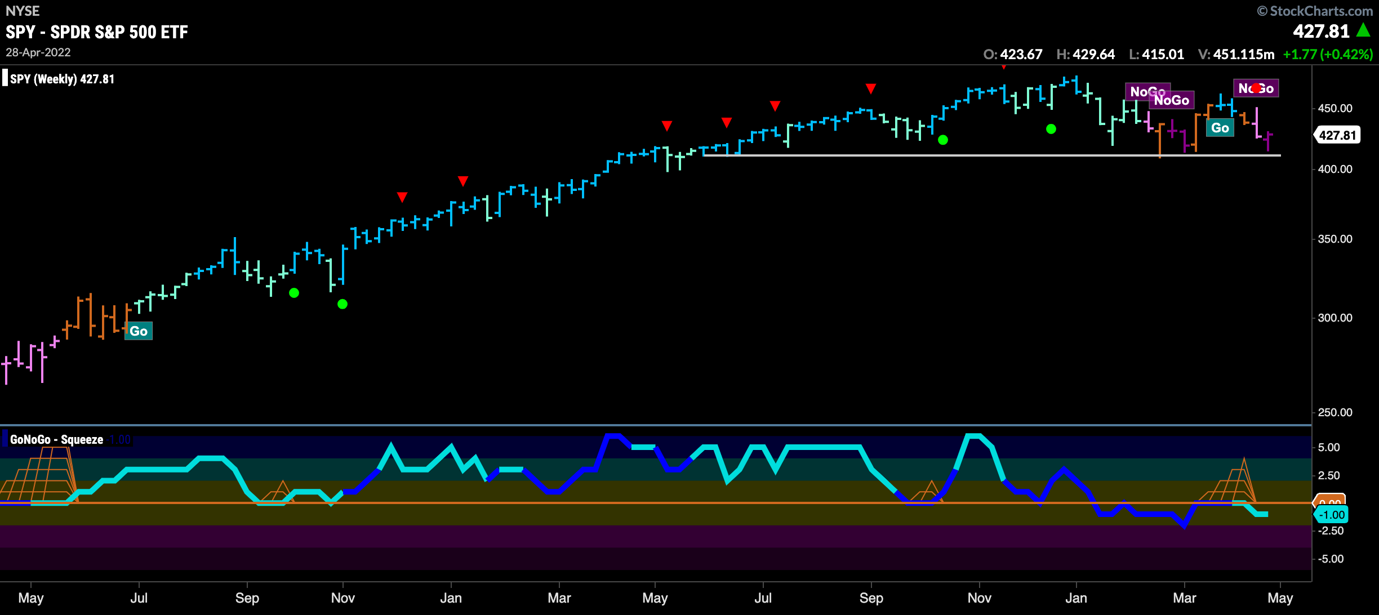The image size is (1379, 615).
Task: Click the volume value V: 451.115m
Action: (x=1236, y=55)
